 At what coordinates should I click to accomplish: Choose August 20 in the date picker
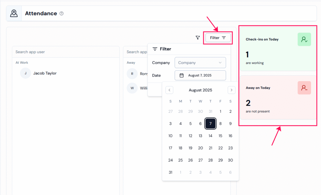click(200, 148)
